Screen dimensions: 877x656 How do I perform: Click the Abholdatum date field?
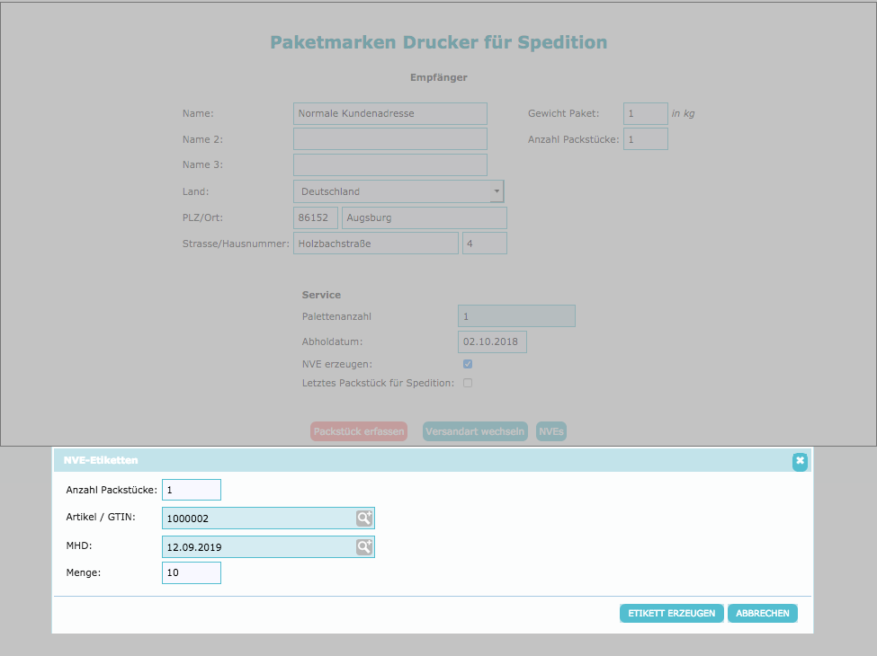(492, 341)
